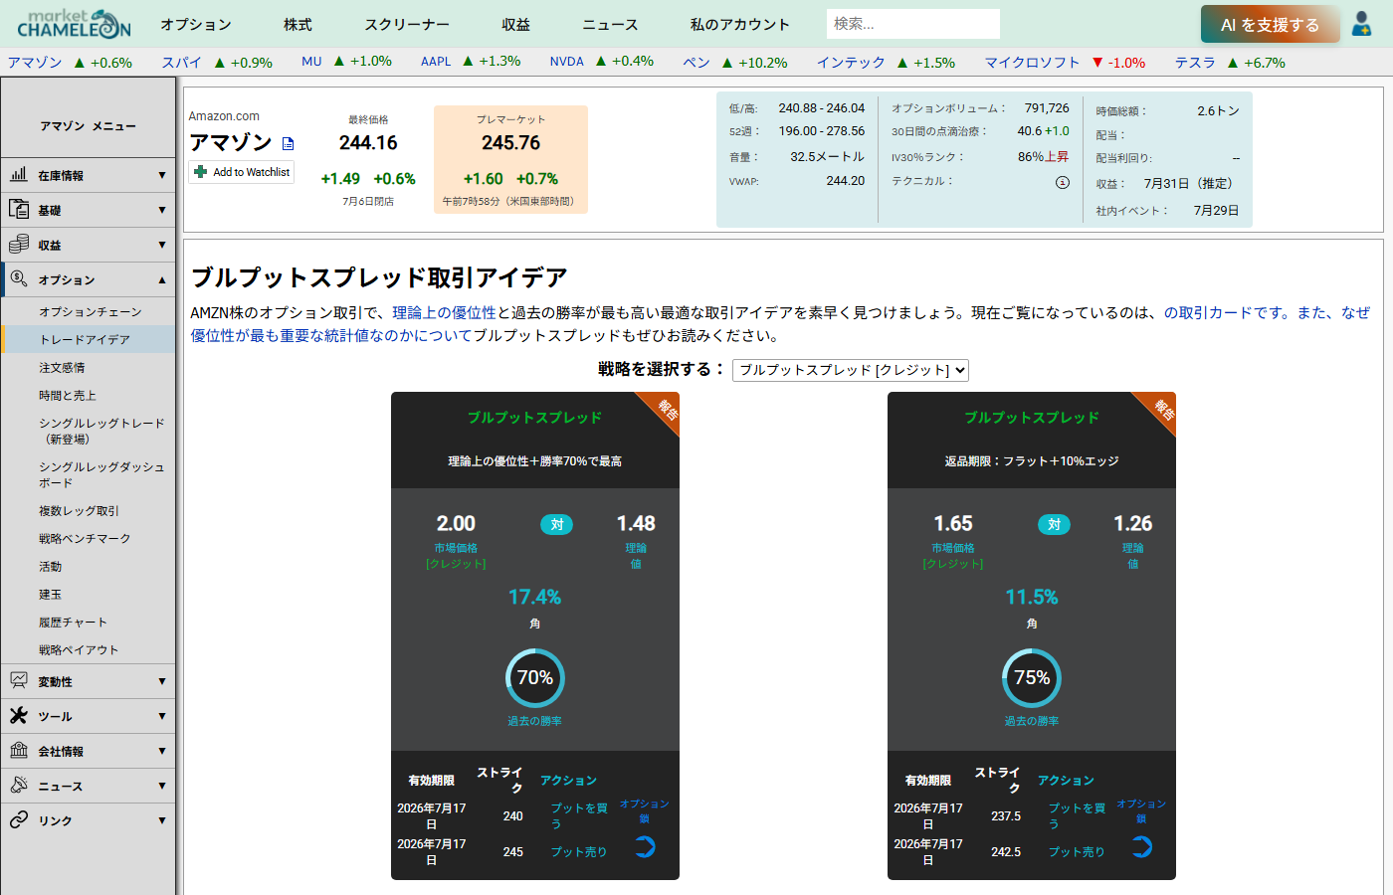1393x895 pixels.
Task: Click the chart icon for 変動性
Action: [19, 681]
